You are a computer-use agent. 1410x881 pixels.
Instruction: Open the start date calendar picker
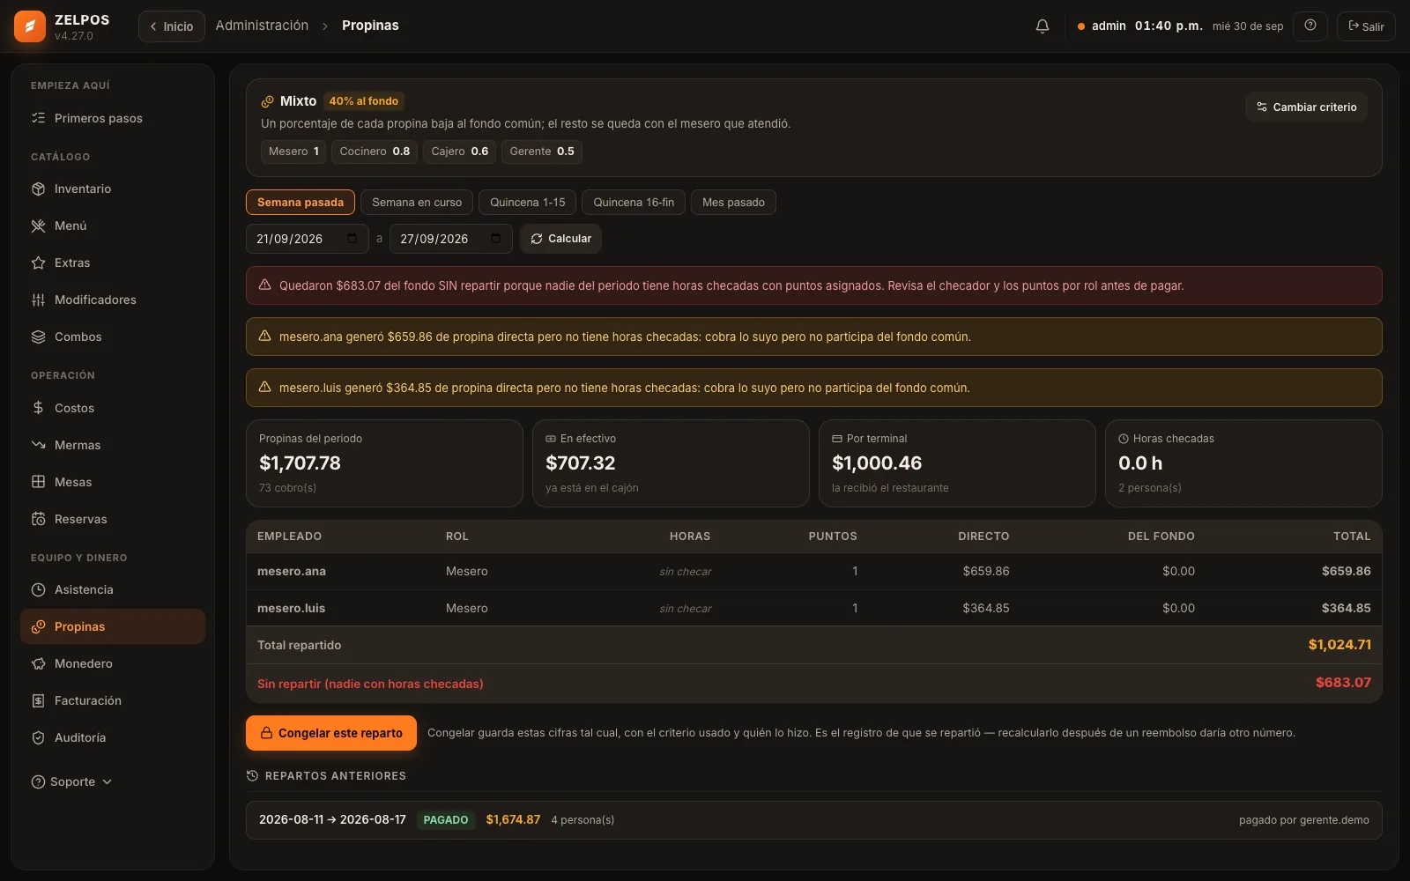(x=352, y=239)
